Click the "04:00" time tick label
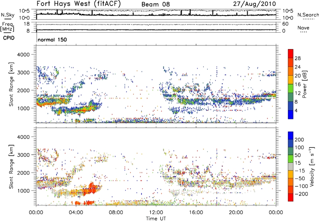 [76, 213]
